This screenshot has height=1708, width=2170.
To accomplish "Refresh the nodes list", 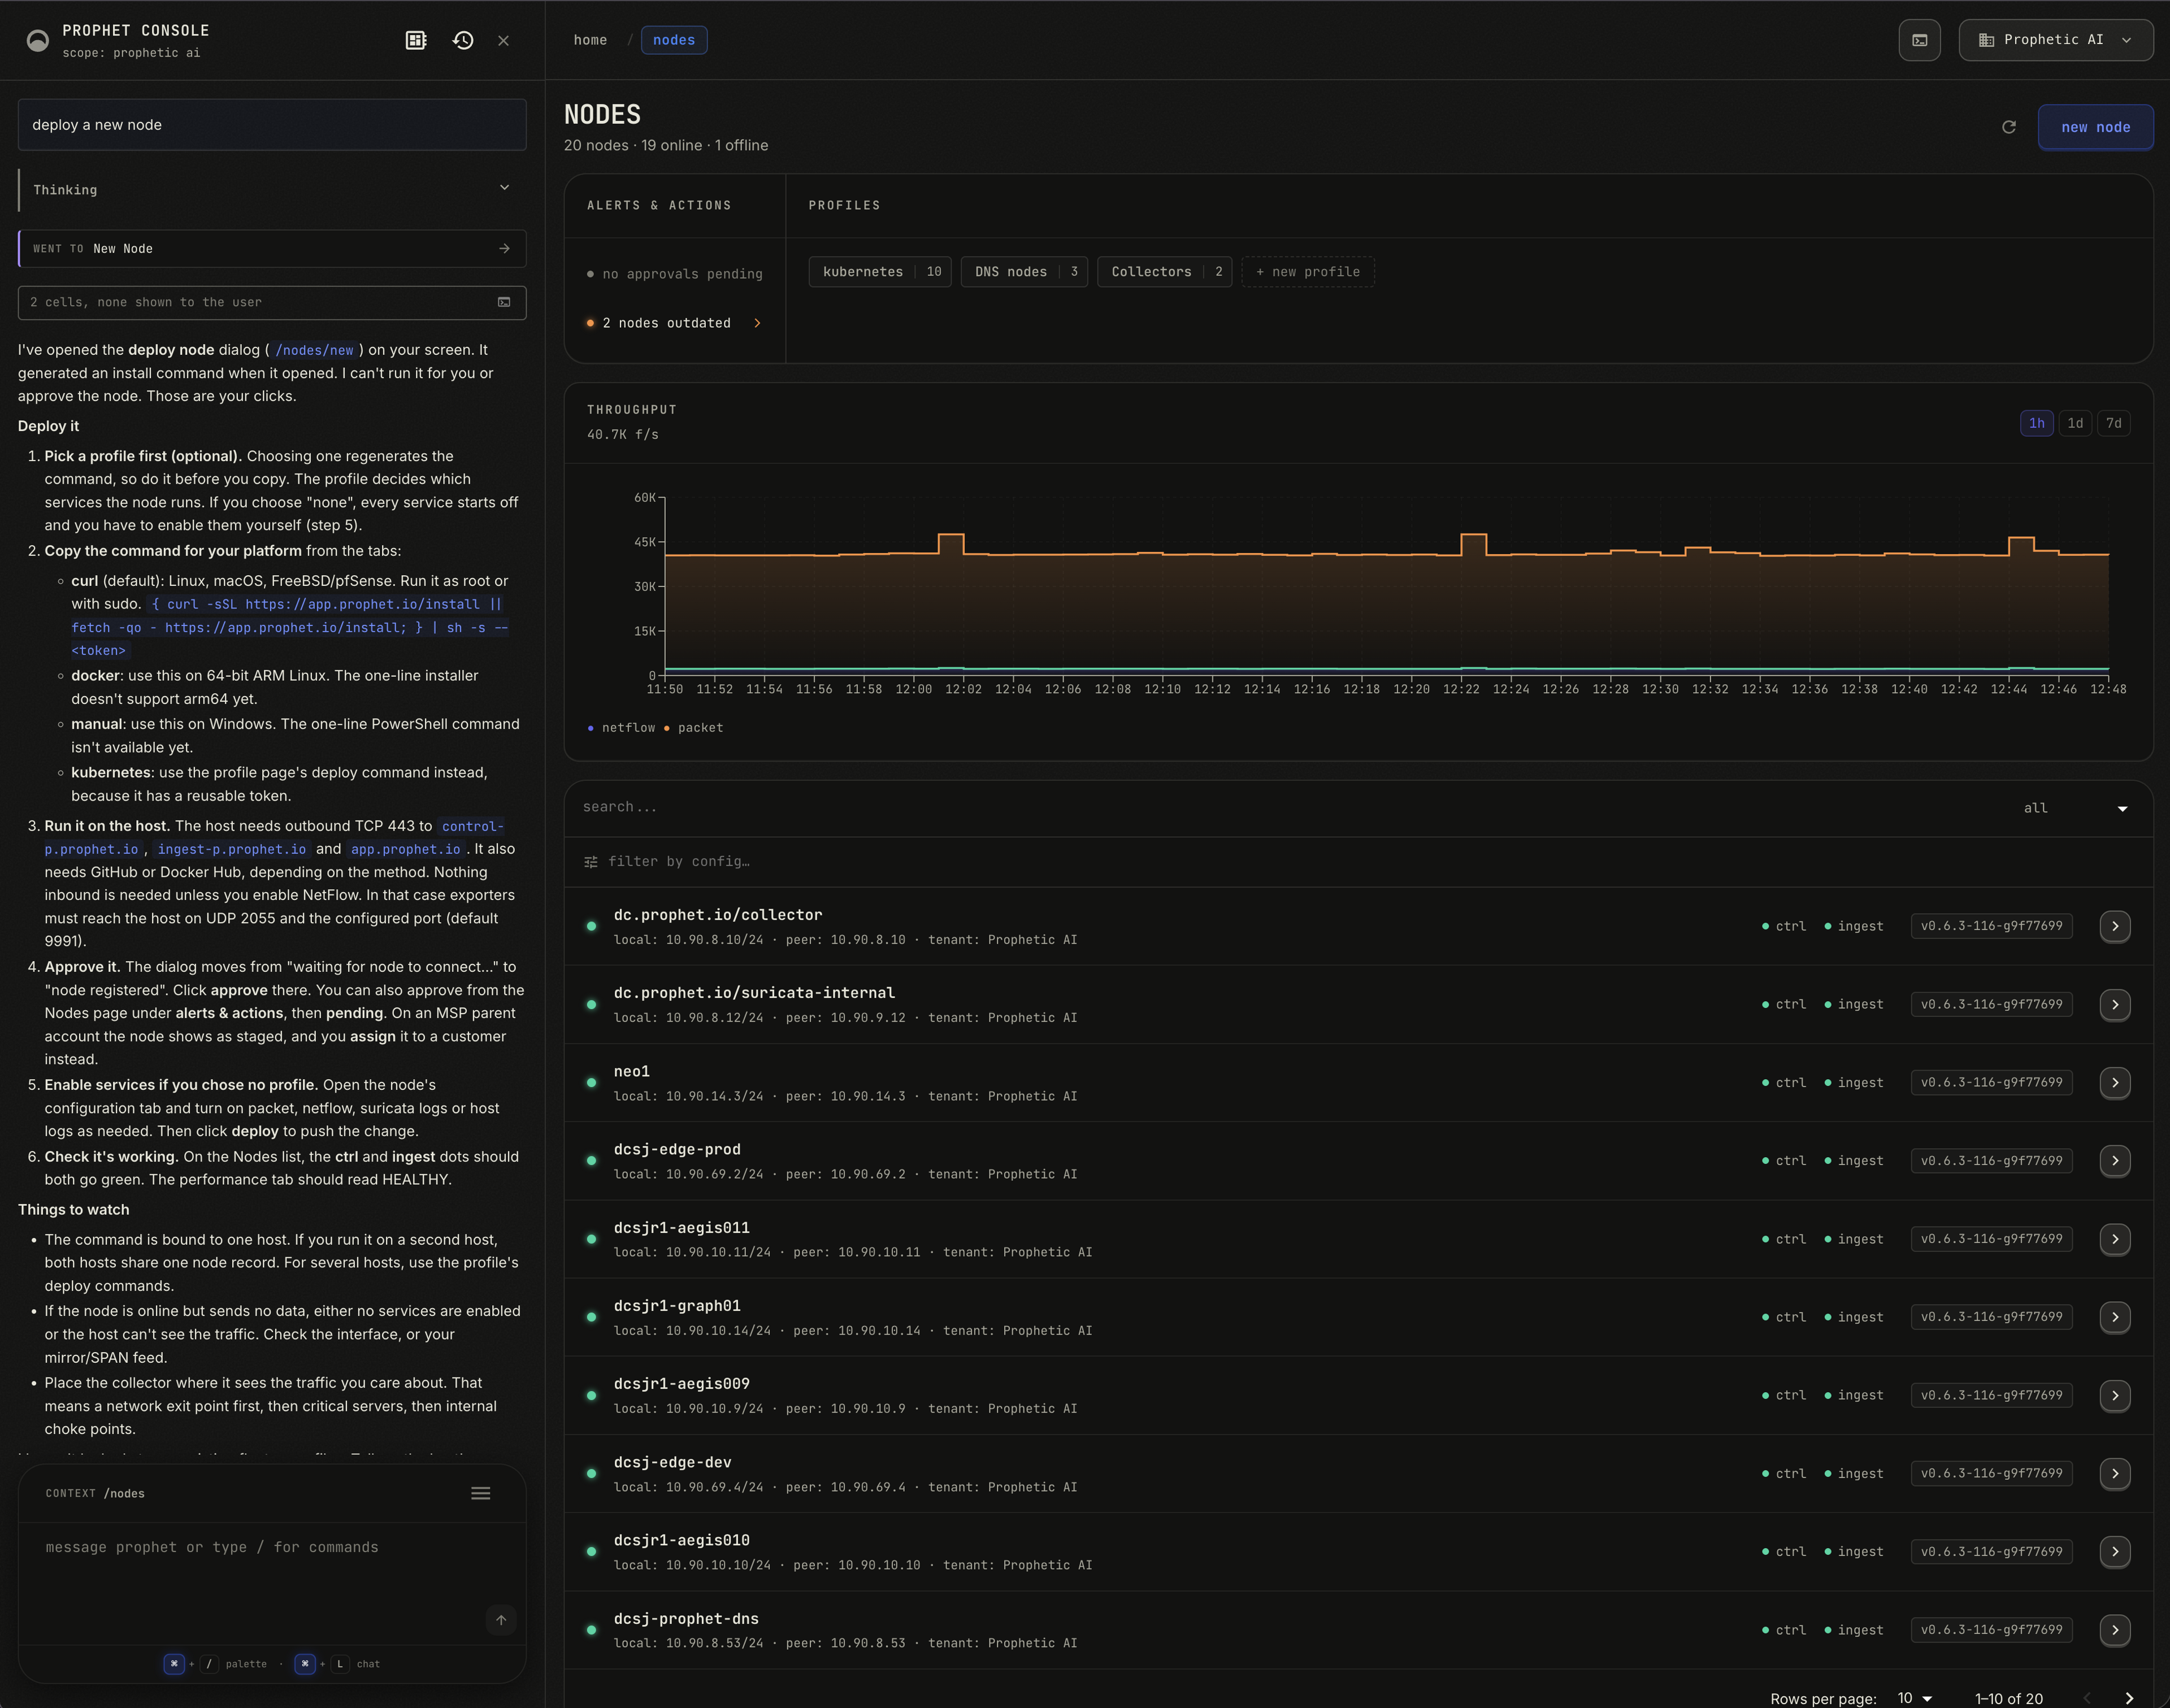I will click(x=2008, y=127).
